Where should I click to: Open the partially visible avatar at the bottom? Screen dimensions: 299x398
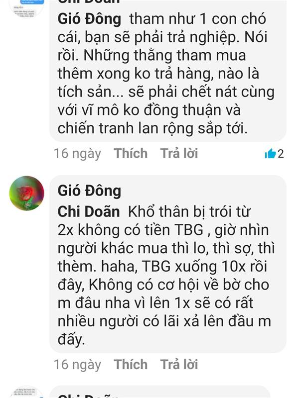click(x=27, y=393)
